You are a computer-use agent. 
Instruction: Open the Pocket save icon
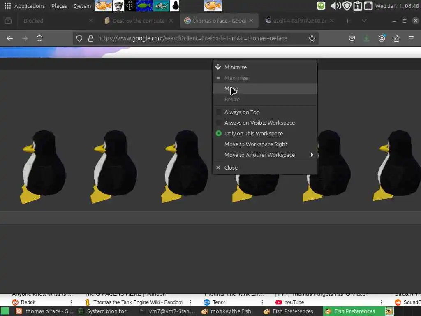(x=352, y=38)
